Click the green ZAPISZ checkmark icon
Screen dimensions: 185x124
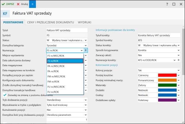coord(3,4)
